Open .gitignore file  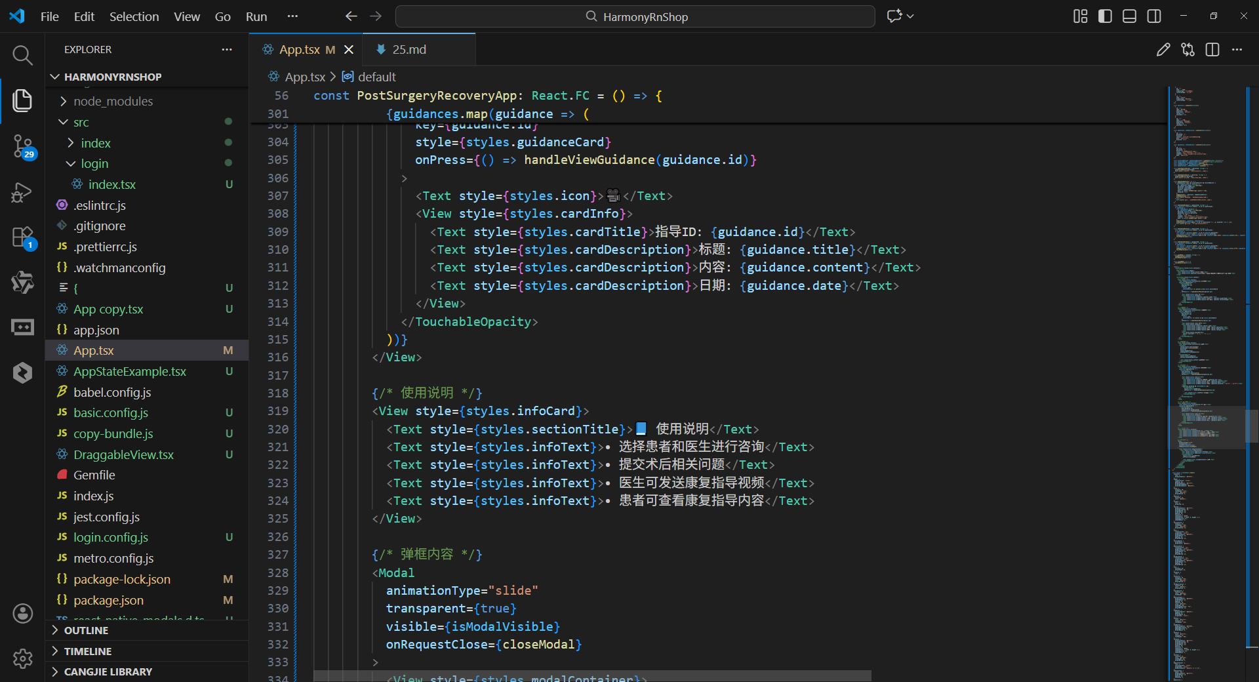(147, 226)
